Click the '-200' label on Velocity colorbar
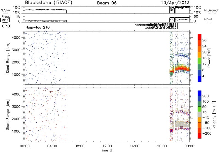This screenshot has width=219, height=152. [207, 133]
